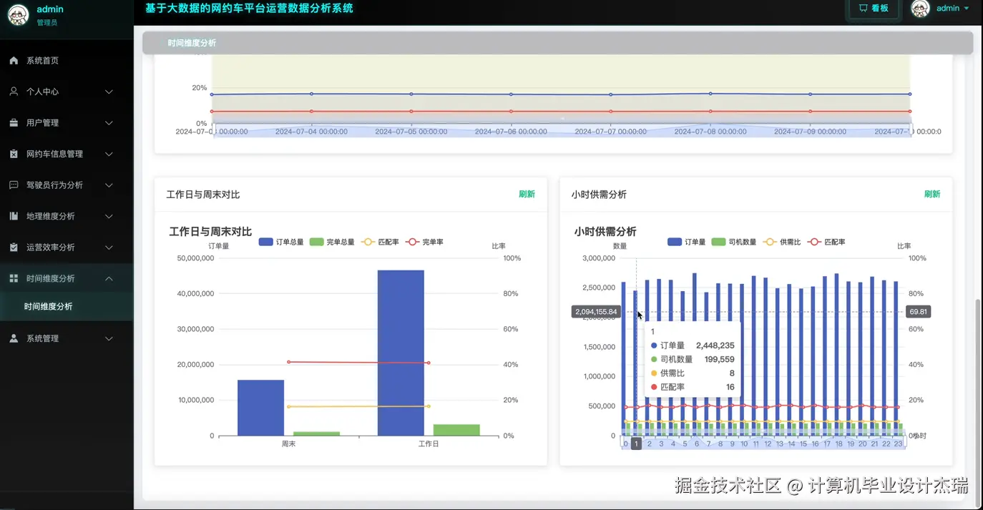The image size is (983, 510).
Task: Click hourly chart zoom slider left handle
Action: pyautogui.click(x=621, y=443)
